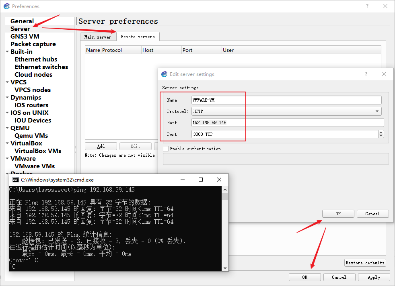Select Ethernet switches item
Screen dimensions: 395x286
coord(41,67)
